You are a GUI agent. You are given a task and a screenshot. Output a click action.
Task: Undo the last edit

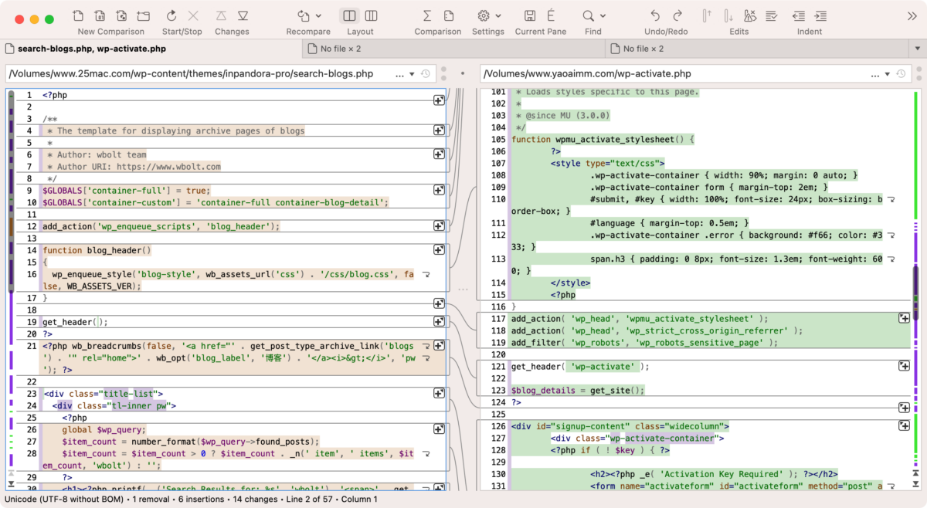(655, 15)
